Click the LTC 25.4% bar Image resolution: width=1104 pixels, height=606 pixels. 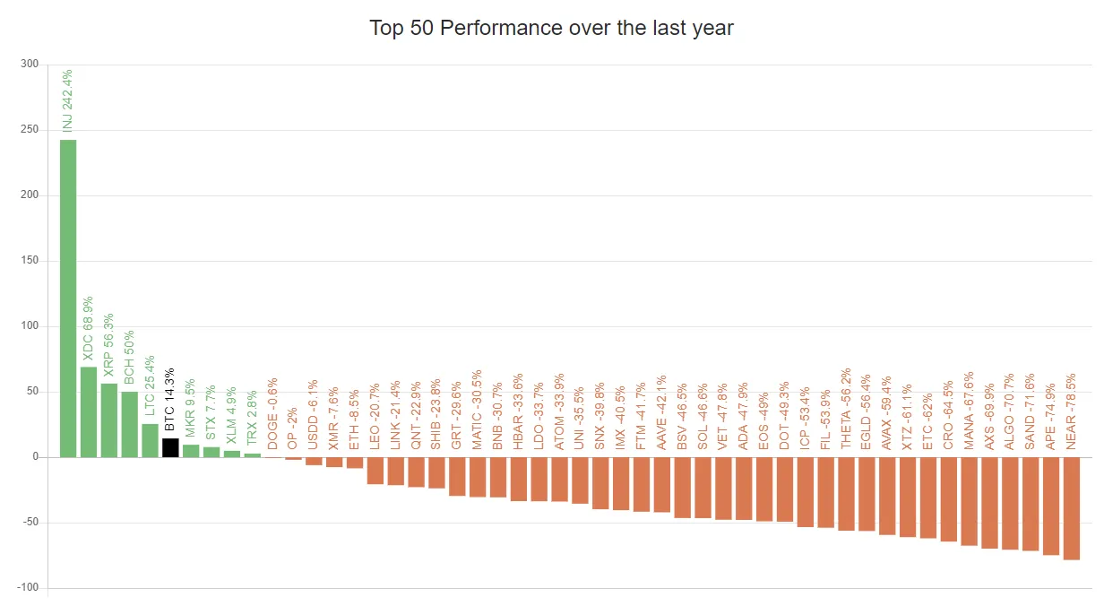coord(150,440)
